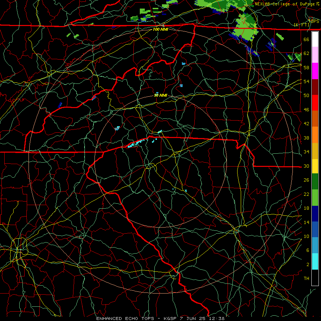The height and width of the screenshot is (321, 321).
Task: Select the '50' legend value
Action: [x=306, y=96]
